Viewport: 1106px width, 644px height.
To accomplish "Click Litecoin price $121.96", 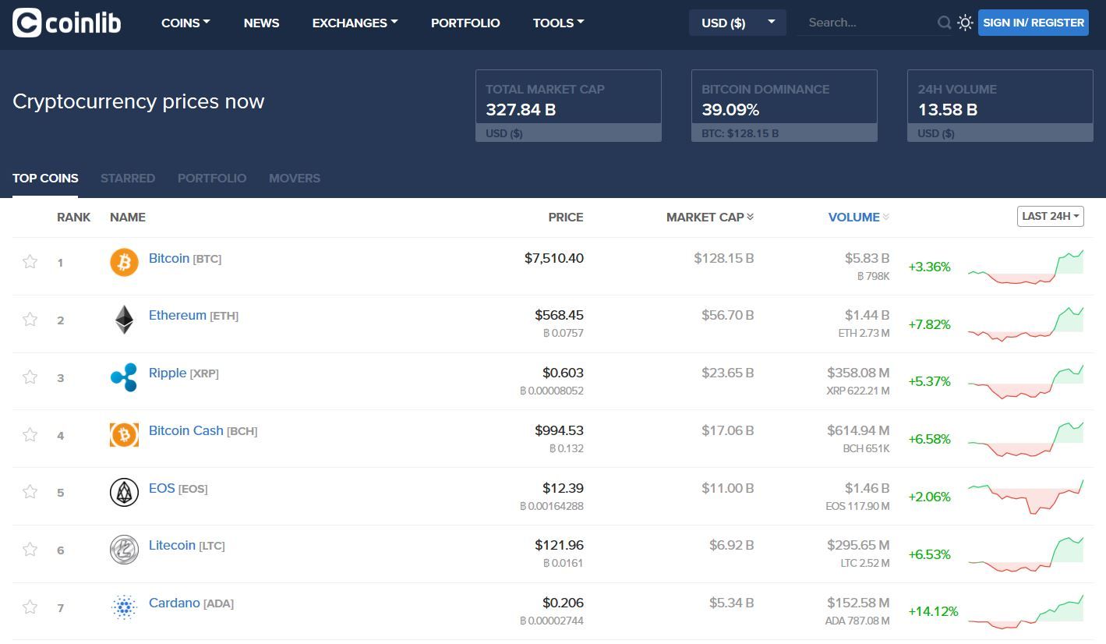I will [560, 545].
